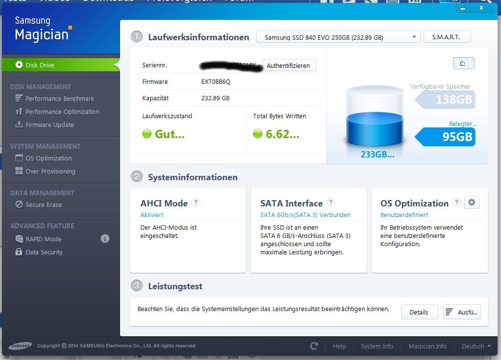Click the Samsung logo in footer

point(20,346)
